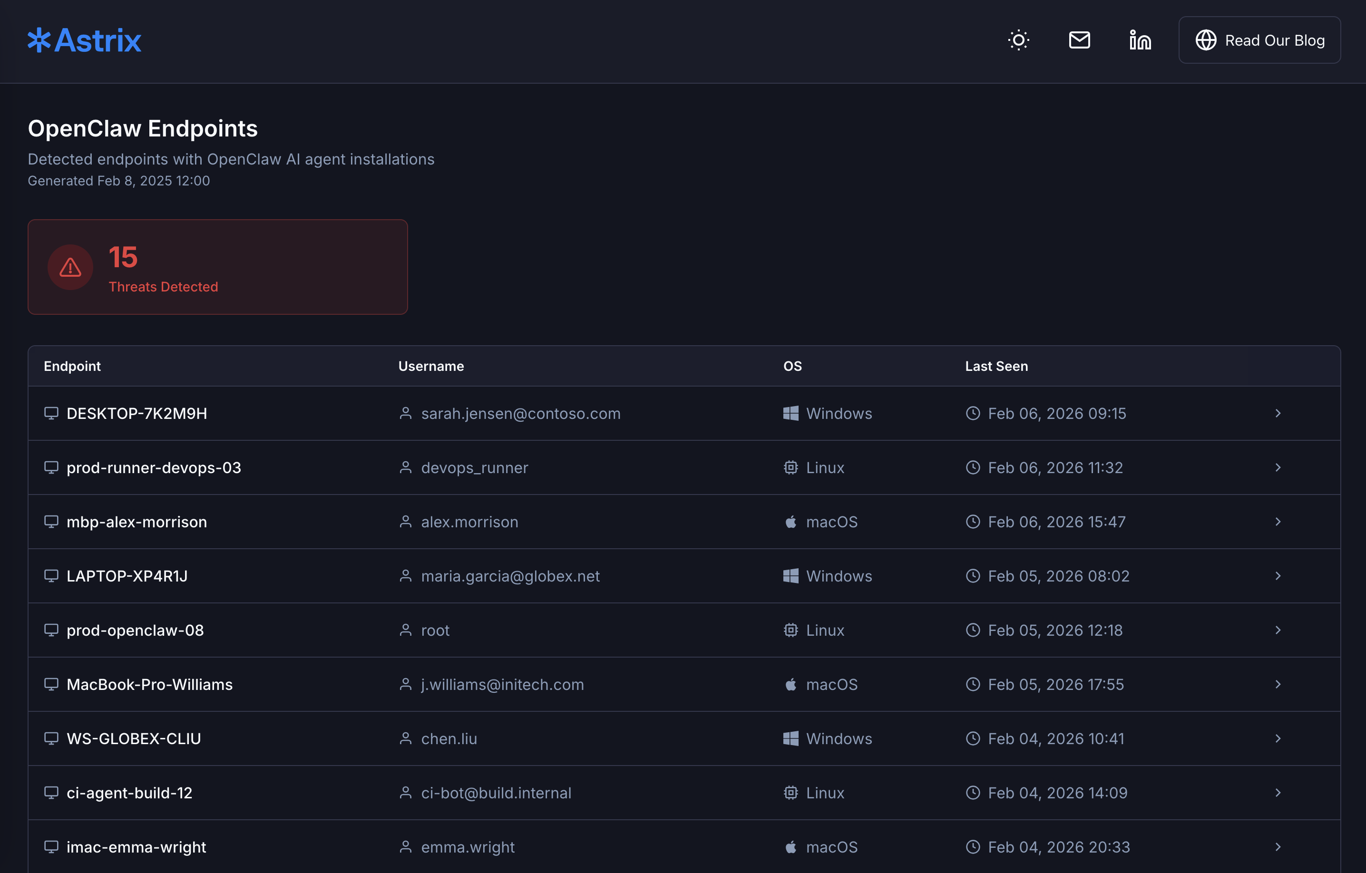Open the email contact icon

click(1080, 40)
